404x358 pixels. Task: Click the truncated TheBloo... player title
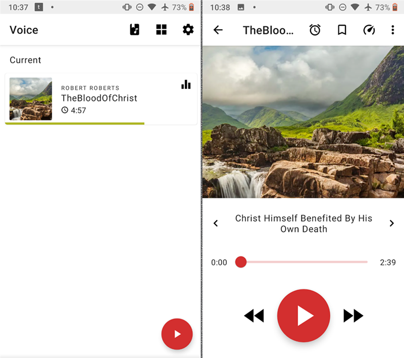point(268,30)
